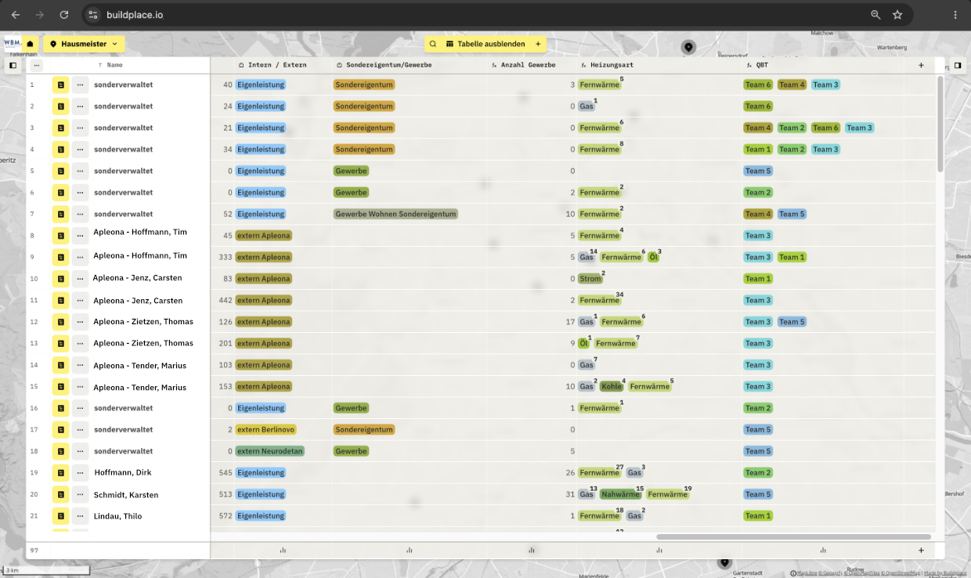Click the Strom tag in row 10

coord(590,279)
